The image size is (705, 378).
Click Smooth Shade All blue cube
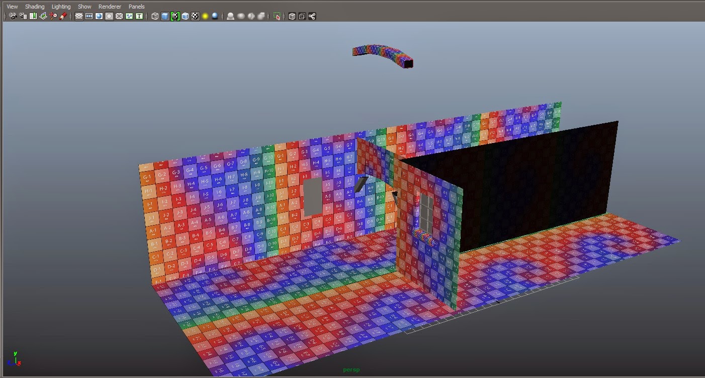165,16
